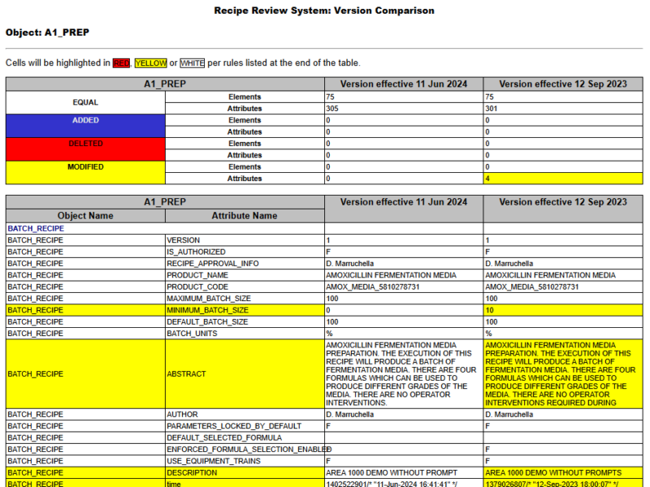Click the 'Attribute Name' column header
The height and width of the screenshot is (487, 650).
click(245, 216)
